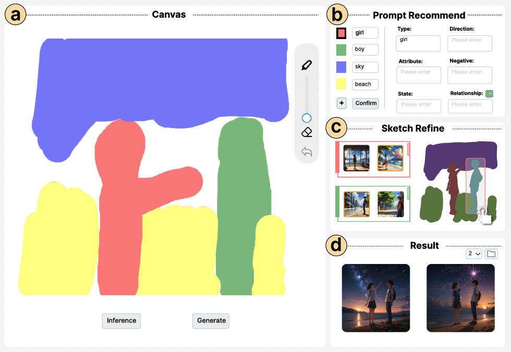Pick the yellow beach color swatch
511x352 pixels.
coord(341,84)
